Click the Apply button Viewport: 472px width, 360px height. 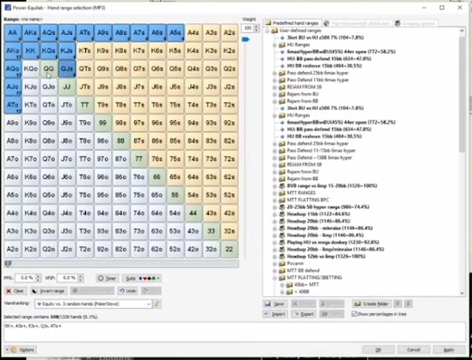[449, 350]
